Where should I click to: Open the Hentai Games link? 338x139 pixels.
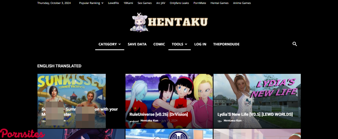pyautogui.click(x=219, y=3)
